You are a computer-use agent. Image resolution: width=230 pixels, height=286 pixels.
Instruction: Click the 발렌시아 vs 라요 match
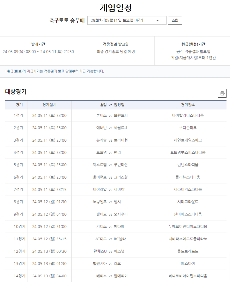point(110,264)
